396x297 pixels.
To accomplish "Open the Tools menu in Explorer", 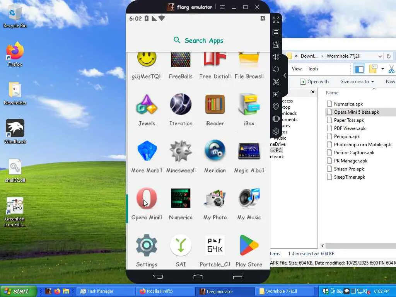I will pos(313,69).
